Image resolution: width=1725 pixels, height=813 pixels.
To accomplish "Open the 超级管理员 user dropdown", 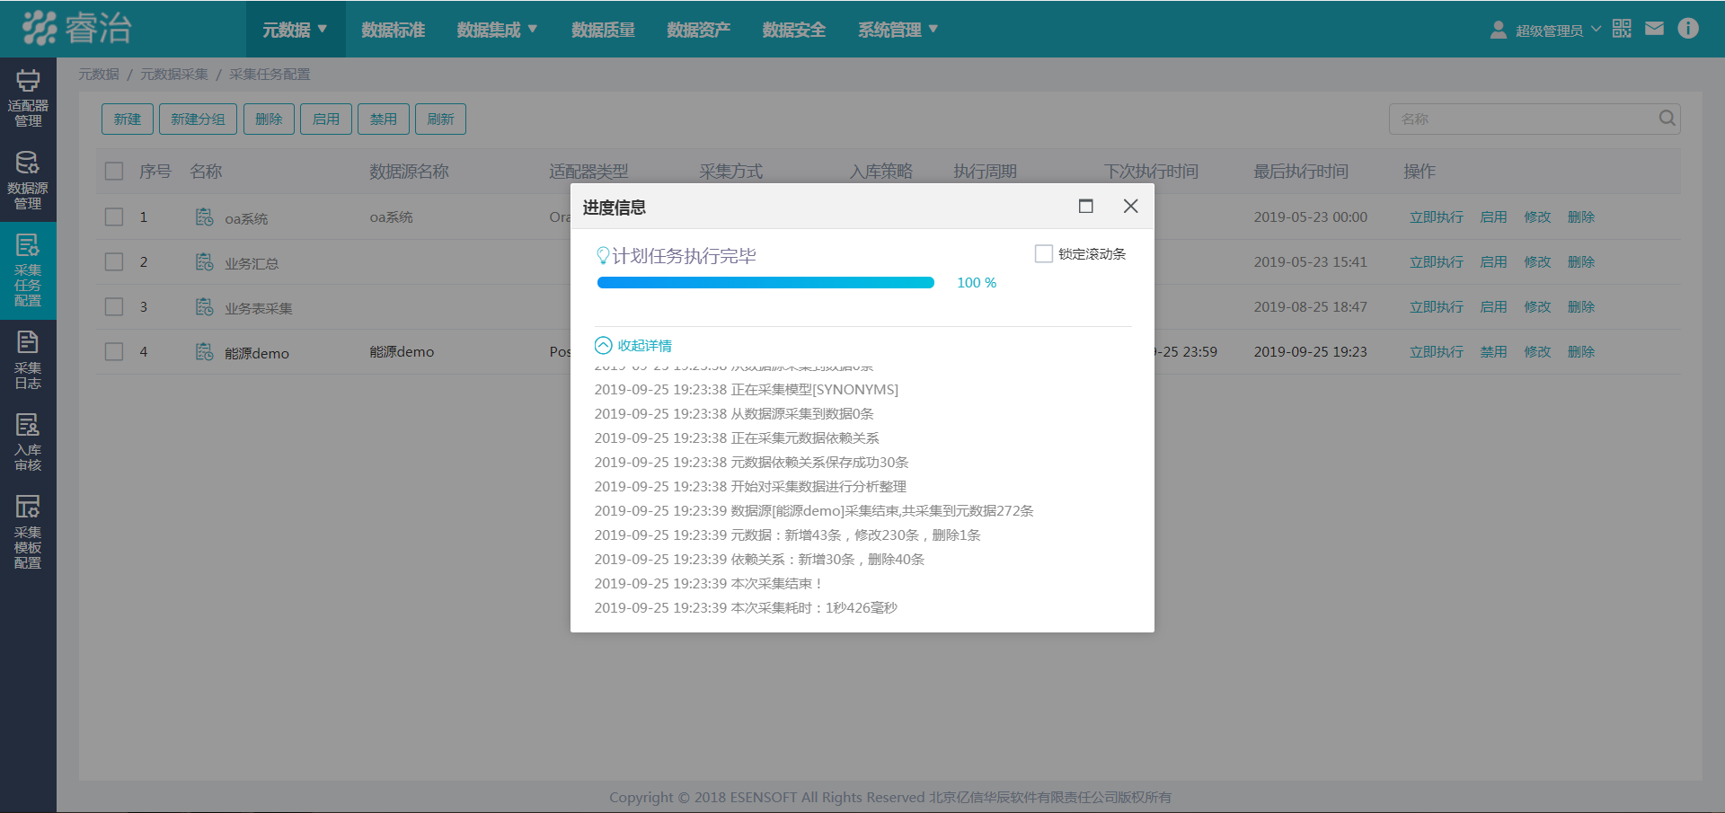I will coord(1558,31).
